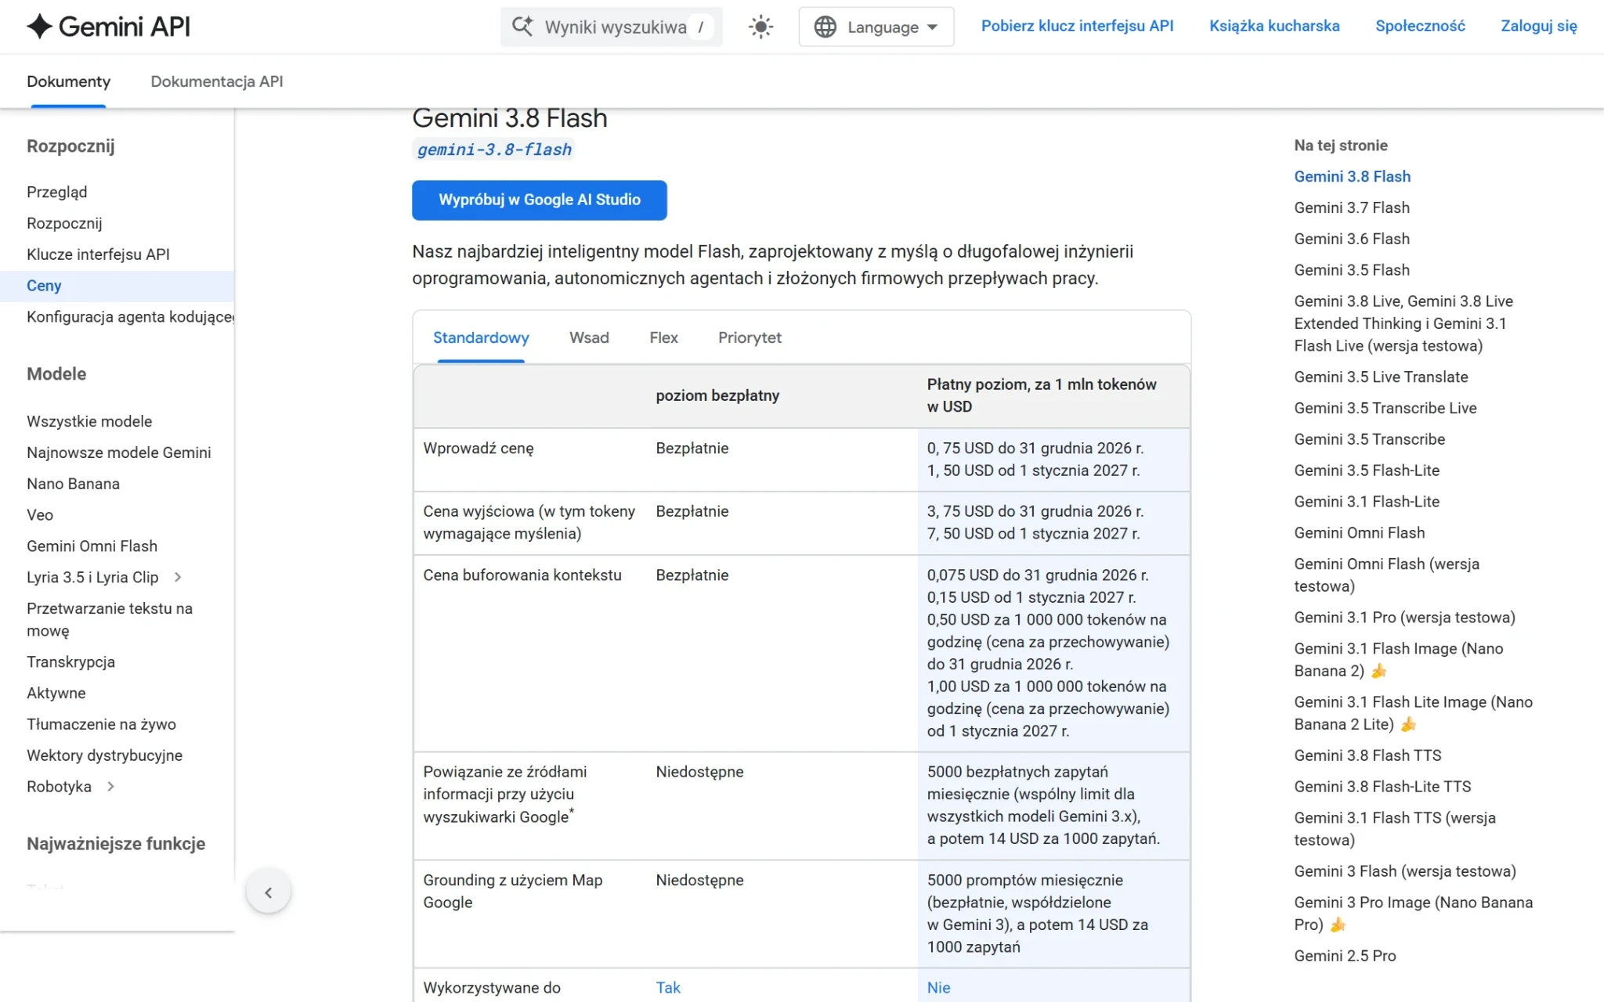Switch to Dokumentacja API tab
1604x1002 pixels.
(x=217, y=81)
